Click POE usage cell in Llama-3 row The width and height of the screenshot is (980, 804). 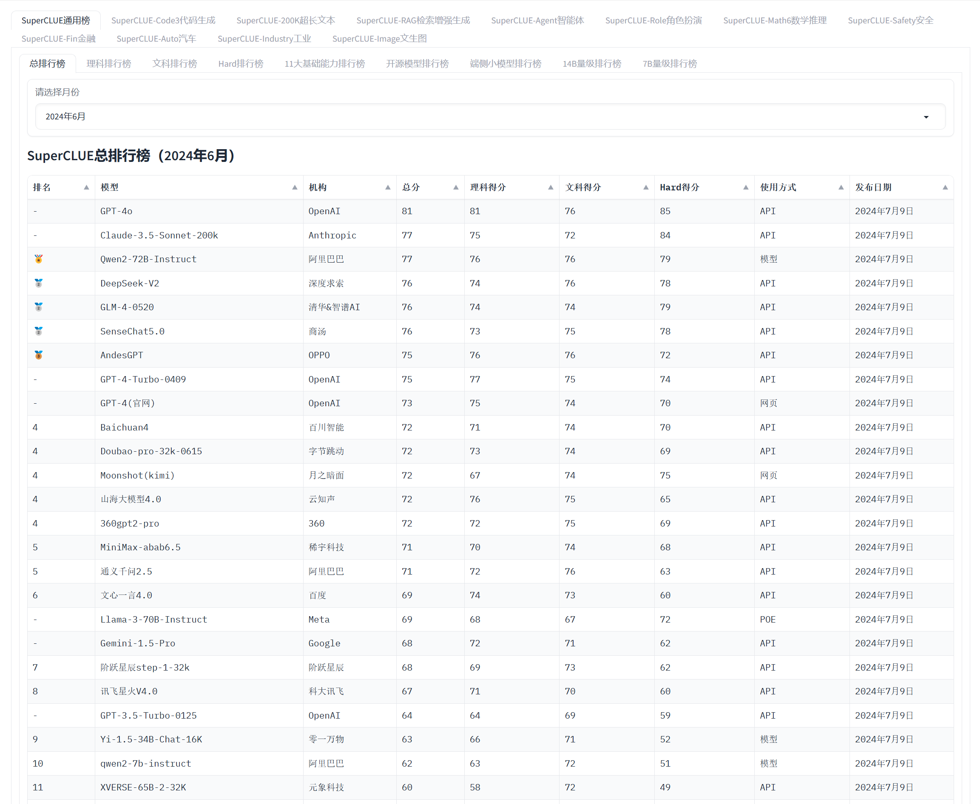click(x=801, y=619)
